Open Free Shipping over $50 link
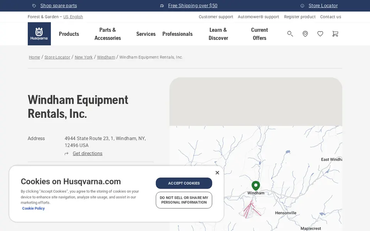Viewport: 370px width, 231px height. (x=193, y=6)
